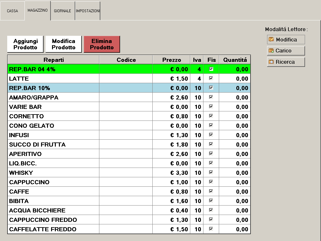This screenshot has width=321, height=241.
Task: Select the ACQUA BICCHIERE product name
Action: [x=37, y=211]
